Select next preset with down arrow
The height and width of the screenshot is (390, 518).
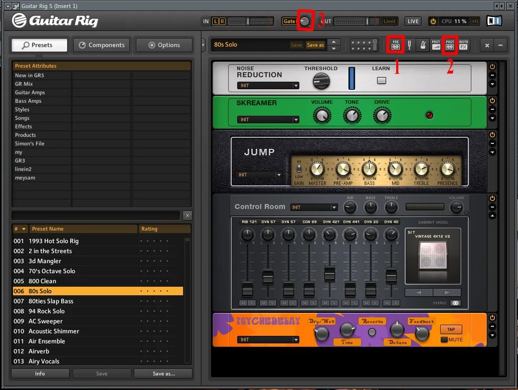click(x=334, y=48)
